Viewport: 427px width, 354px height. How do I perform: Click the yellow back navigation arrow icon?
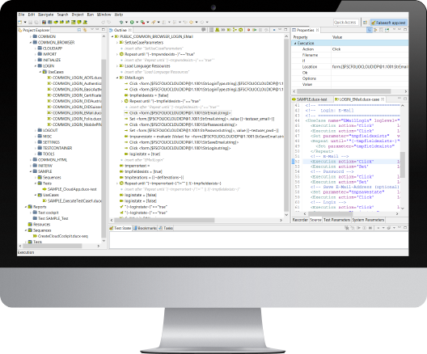pyautogui.click(x=191, y=22)
